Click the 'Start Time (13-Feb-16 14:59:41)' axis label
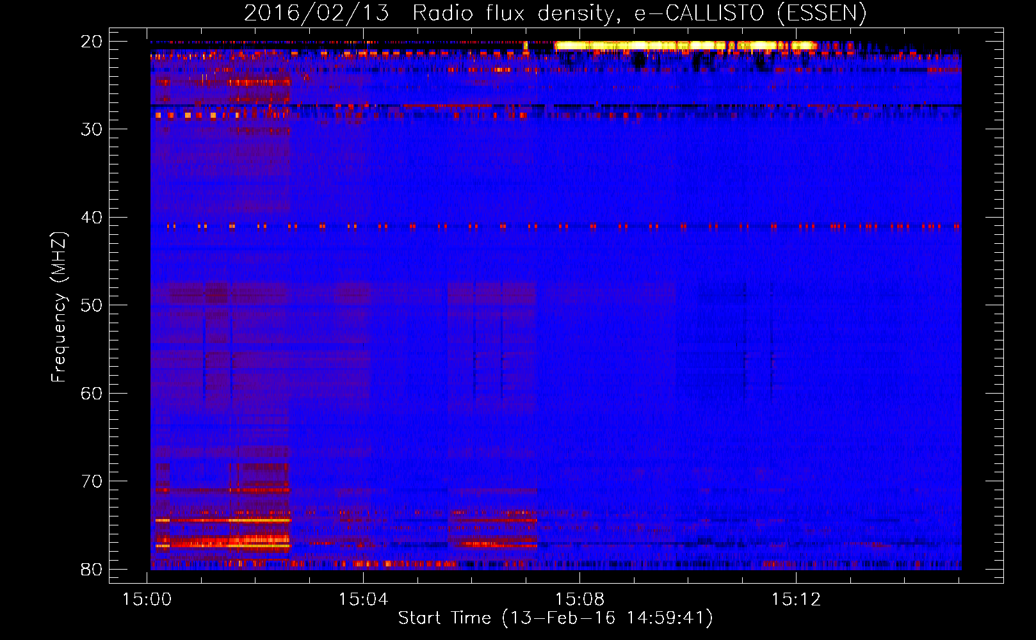 point(555,618)
